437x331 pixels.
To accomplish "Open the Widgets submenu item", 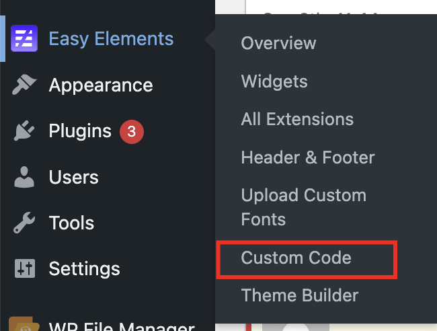I will (x=274, y=81).
